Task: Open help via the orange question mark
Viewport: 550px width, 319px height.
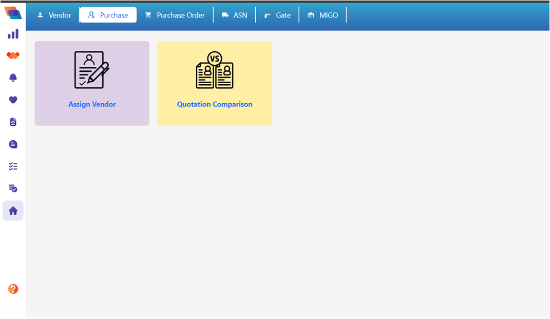Action: (x=13, y=289)
